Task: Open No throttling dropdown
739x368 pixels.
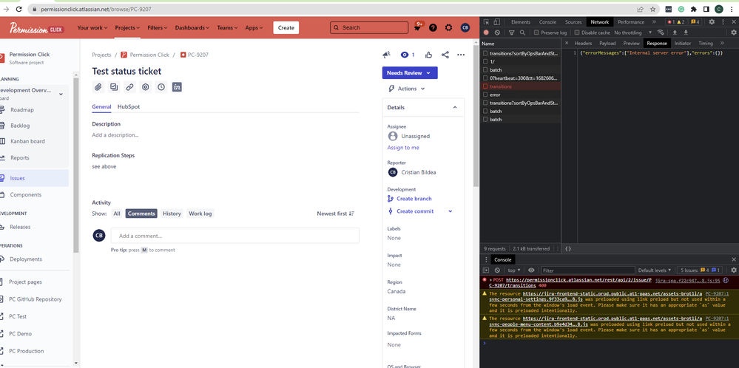Action: coord(633,33)
